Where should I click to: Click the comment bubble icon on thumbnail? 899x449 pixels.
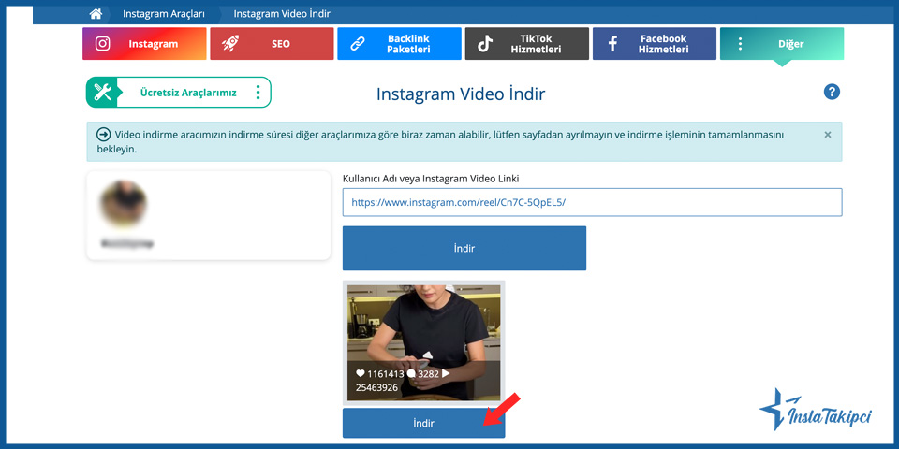(x=410, y=374)
